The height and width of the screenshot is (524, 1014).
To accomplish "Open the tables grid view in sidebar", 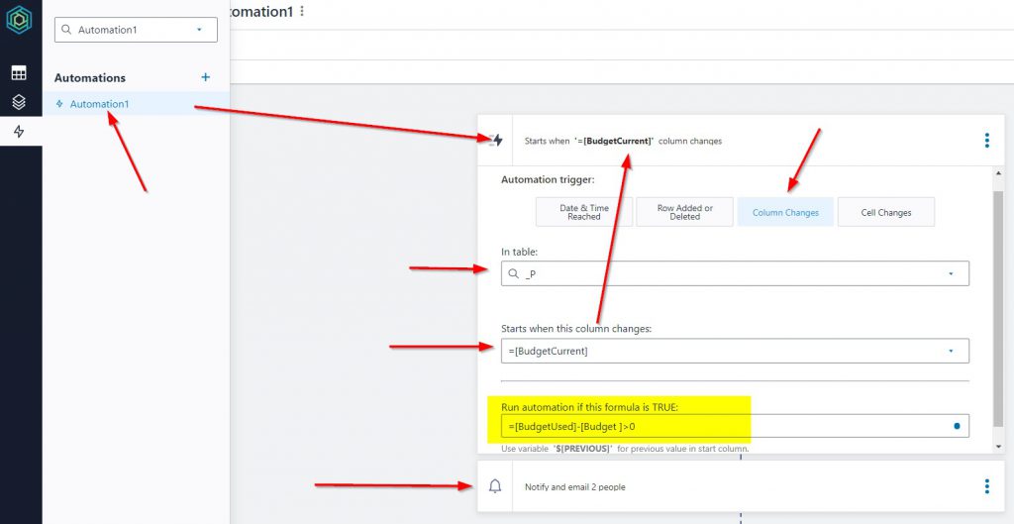I will click(19, 73).
